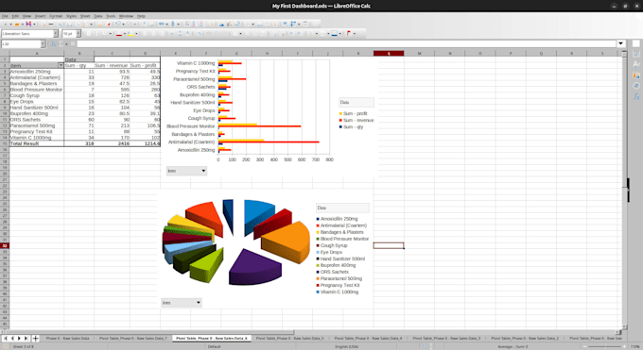The height and width of the screenshot is (350, 643).
Task: Toggle bold formatting
Action: coord(89,34)
